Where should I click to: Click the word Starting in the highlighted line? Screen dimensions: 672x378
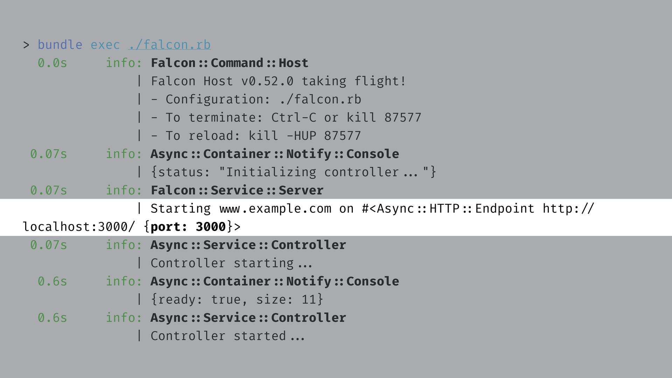tap(181, 209)
